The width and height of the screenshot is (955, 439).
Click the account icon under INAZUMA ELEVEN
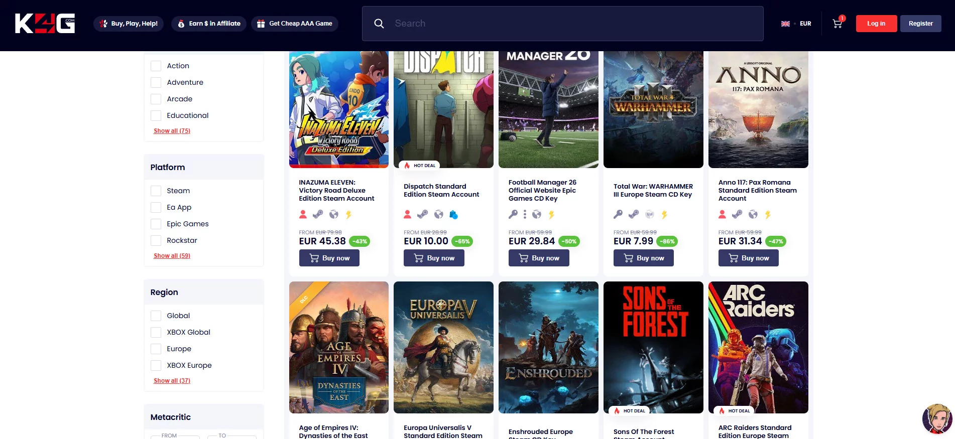(303, 215)
